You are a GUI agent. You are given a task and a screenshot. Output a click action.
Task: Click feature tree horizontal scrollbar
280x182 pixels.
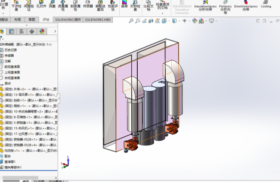point(20,177)
